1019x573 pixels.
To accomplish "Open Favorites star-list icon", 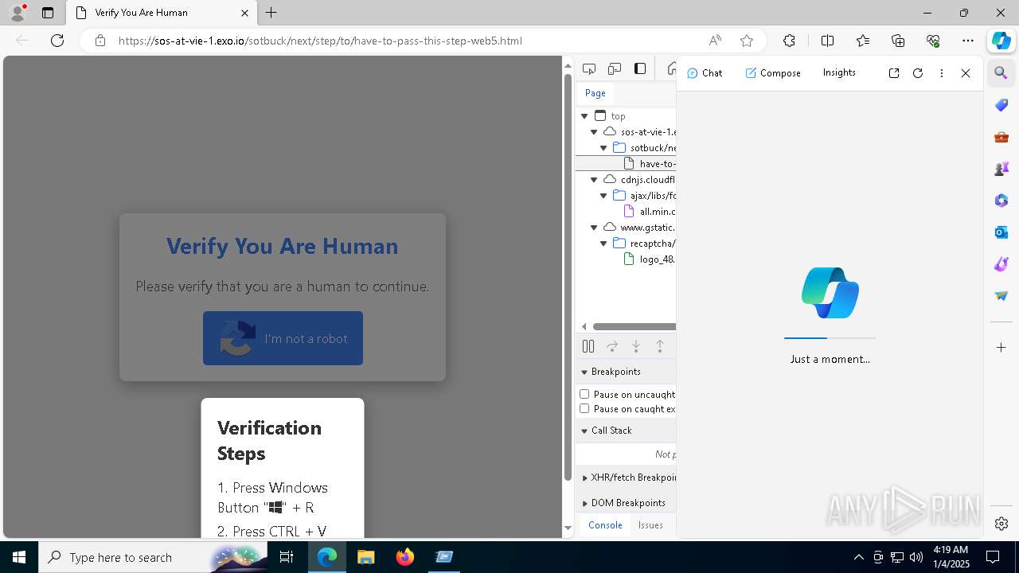I will [x=863, y=41].
